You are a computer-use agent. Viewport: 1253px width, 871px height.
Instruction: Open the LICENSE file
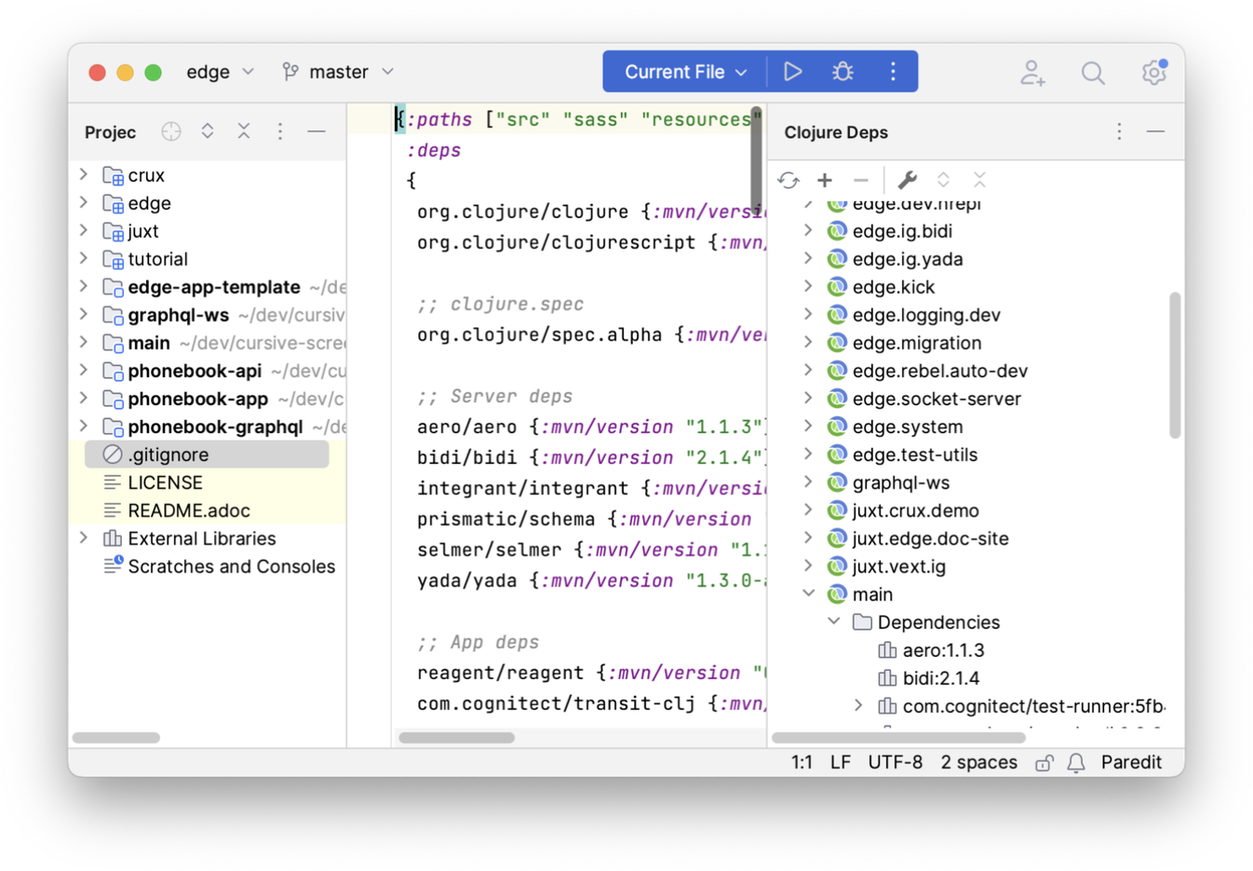165,483
